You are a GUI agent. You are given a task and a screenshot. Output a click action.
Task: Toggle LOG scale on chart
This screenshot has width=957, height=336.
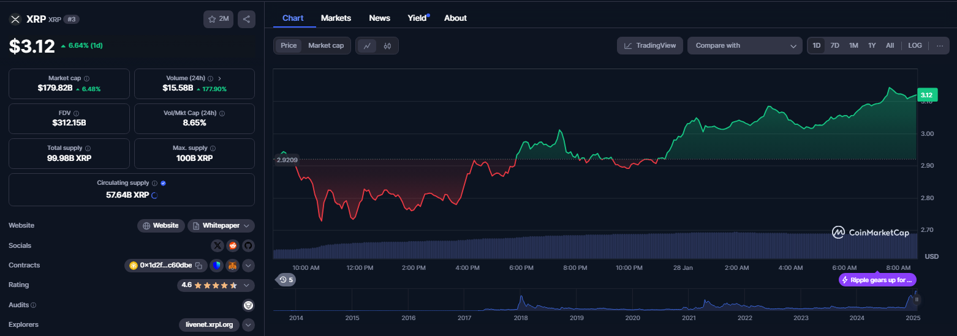point(915,45)
